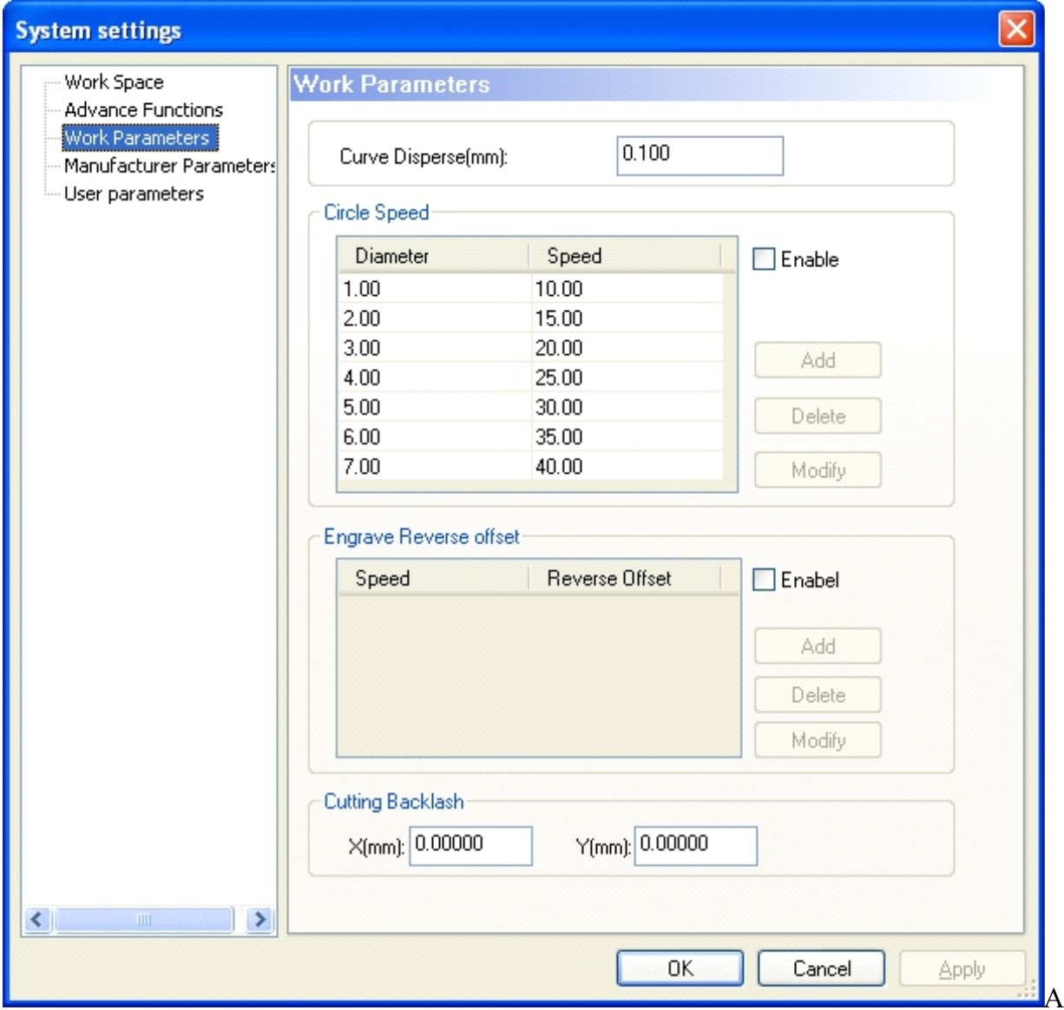The width and height of the screenshot is (1064, 1010).
Task: Toggle Engrave Reverse offset Enabel checkbox
Action: 764,580
